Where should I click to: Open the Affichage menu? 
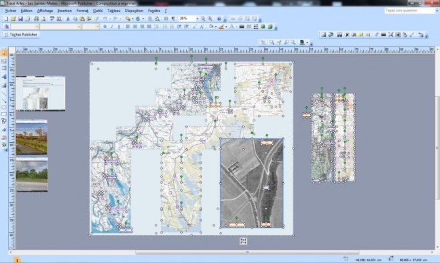pos(45,11)
